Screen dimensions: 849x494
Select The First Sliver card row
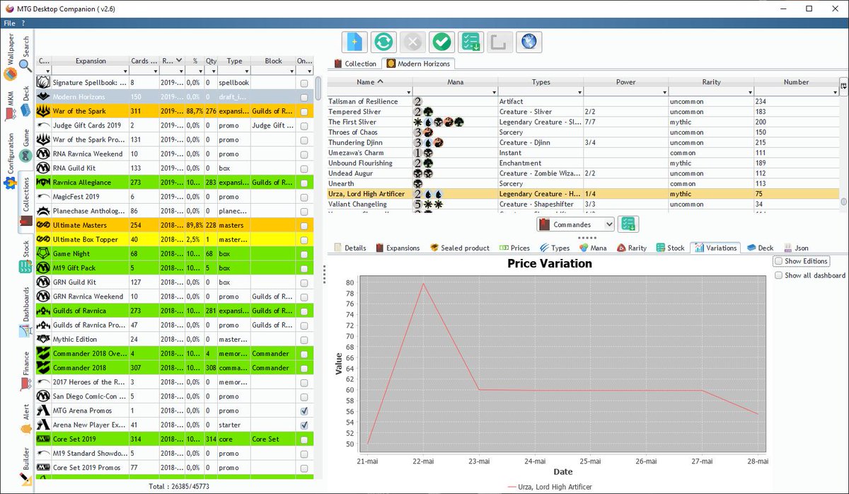coord(583,122)
